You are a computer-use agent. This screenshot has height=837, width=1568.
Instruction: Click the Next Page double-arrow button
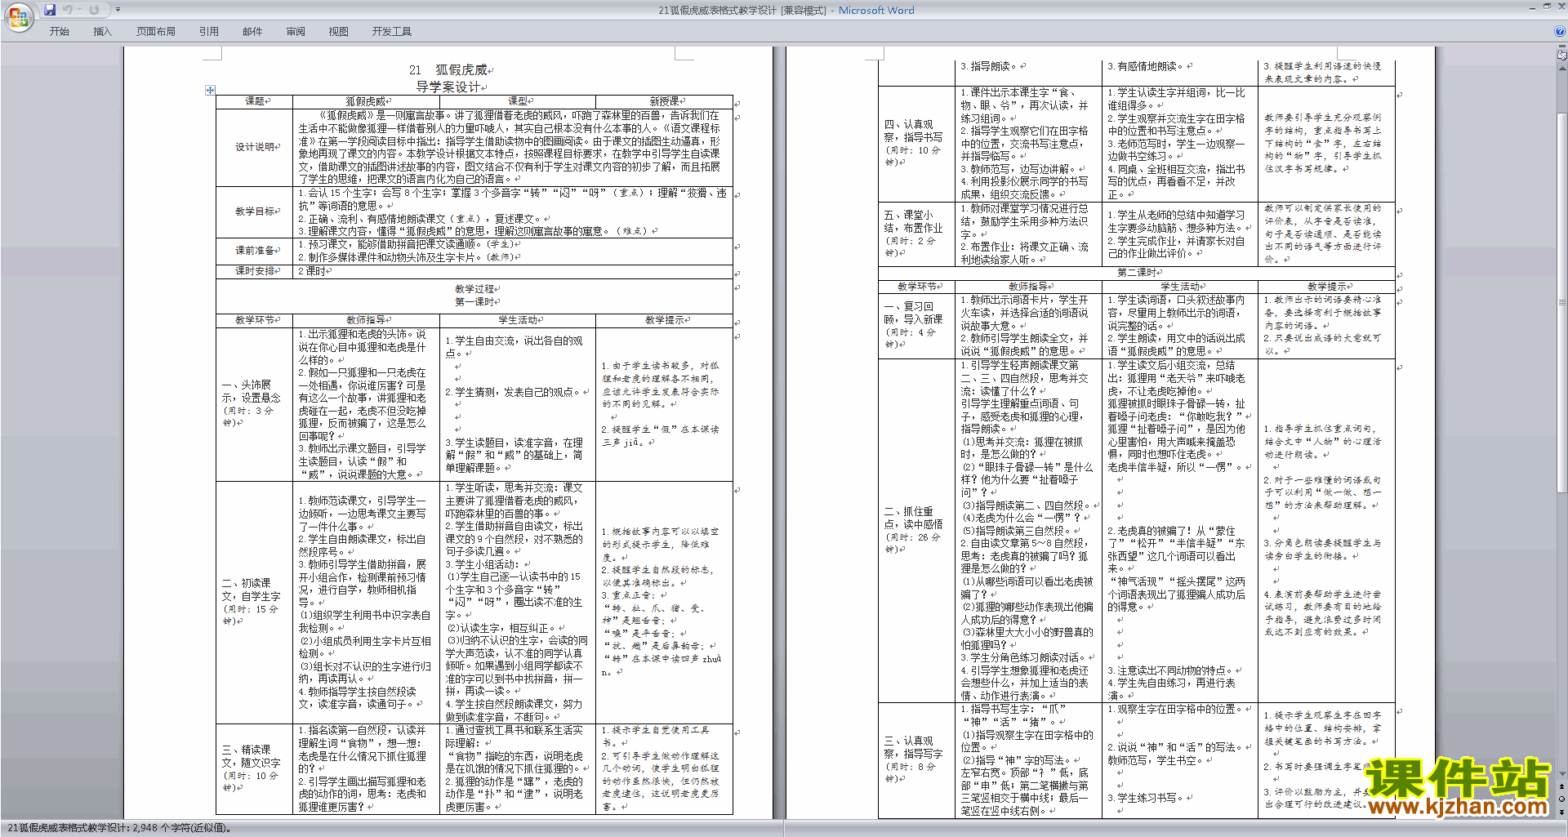tap(1561, 812)
